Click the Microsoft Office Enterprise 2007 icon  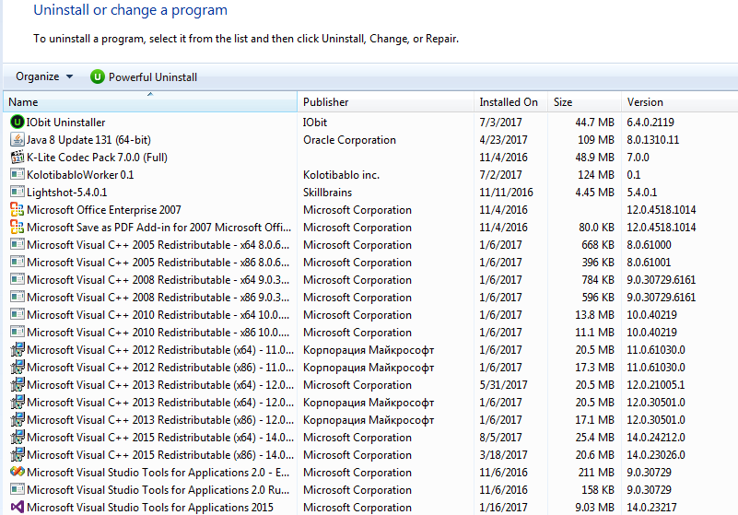17,209
